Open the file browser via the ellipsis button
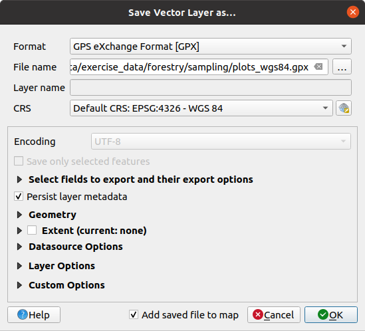 click(342, 67)
